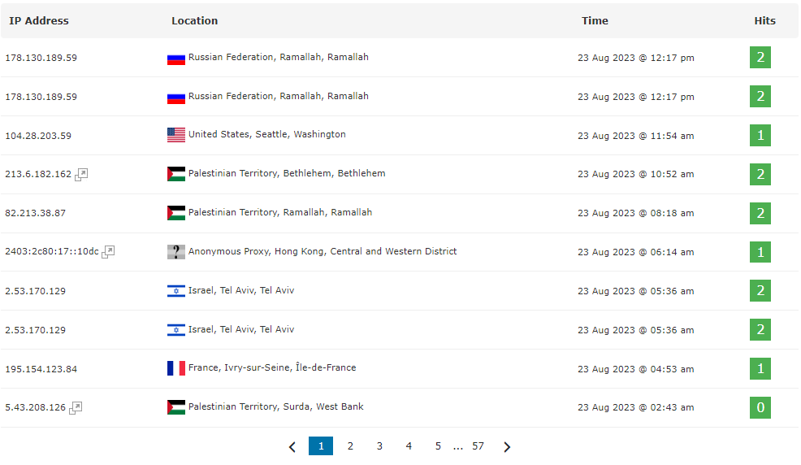The height and width of the screenshot is (465, 801).
Task: Click the United States flag icon
Action: tap(176, 135)
